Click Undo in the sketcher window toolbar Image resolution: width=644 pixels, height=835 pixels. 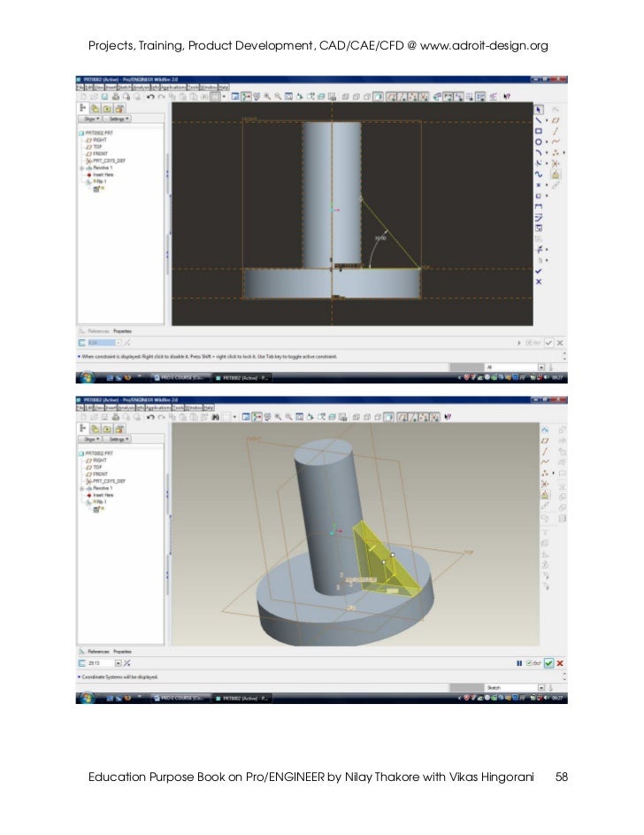tap(150, 97)
